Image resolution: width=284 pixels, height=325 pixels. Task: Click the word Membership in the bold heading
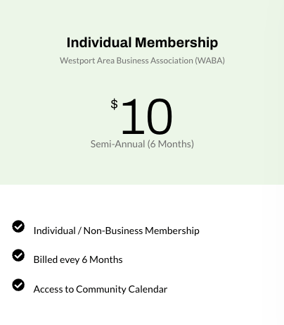(176, 42)
